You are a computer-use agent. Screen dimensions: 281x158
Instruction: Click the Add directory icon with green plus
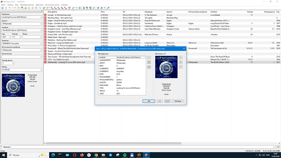[x=22, y=8]
